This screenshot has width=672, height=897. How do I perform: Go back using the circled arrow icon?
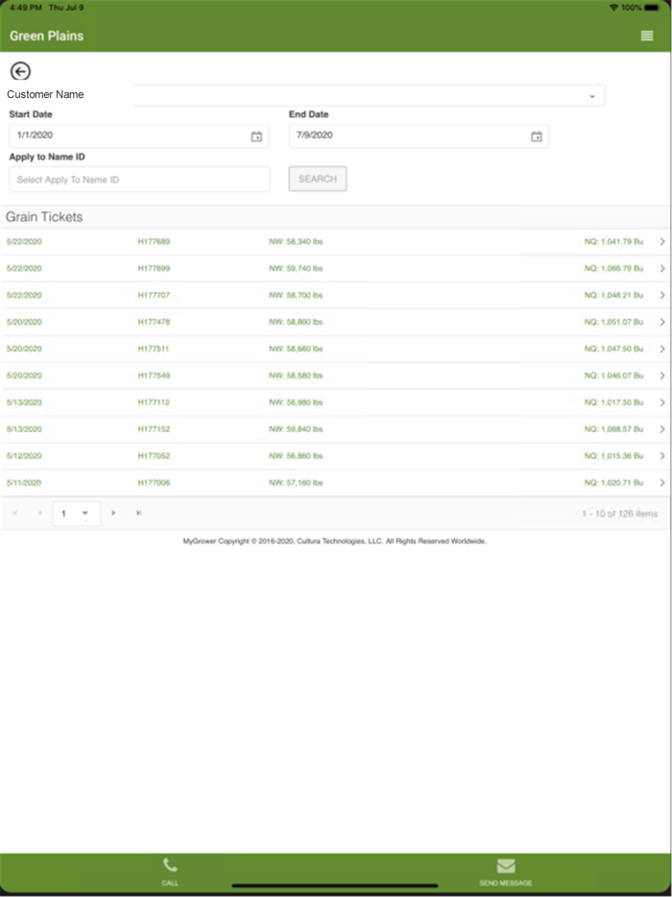(20, 71)
